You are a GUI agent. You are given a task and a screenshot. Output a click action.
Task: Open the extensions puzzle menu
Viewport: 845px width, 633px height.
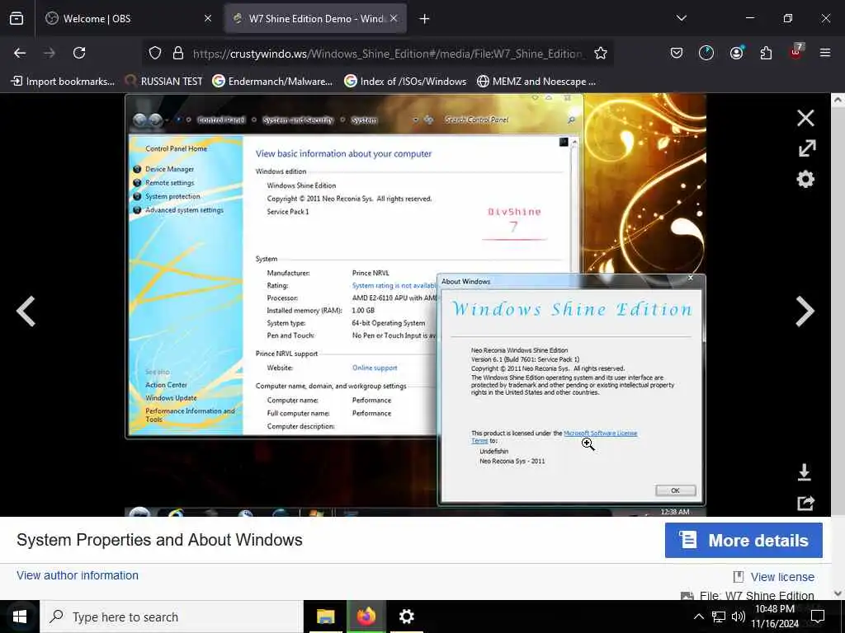(x=766, y=53)
